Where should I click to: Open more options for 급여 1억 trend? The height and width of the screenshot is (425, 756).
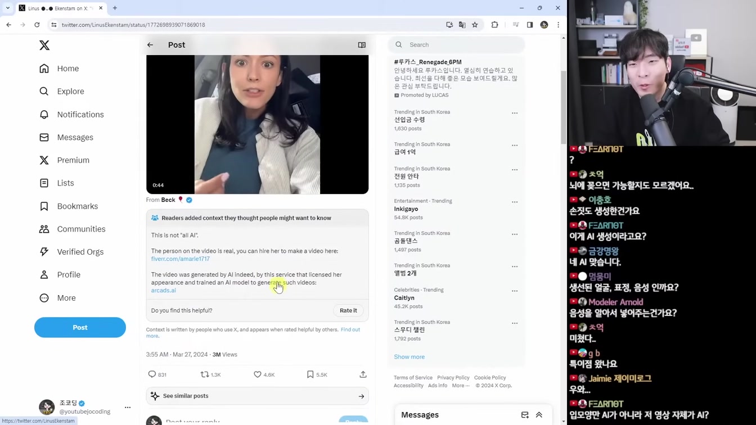click(515, 146)
